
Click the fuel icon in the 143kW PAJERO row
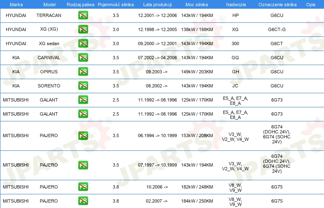click(83, 165)
